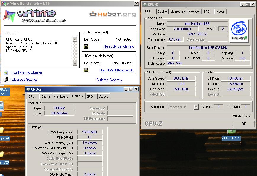Screen dimensions: 257x176
Task: Click the memory Type SDRAM field
Action: [x=59, y=108]
